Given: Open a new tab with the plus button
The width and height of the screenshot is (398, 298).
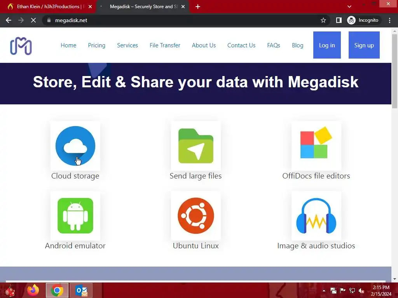Looking at the screenshot, I should [198, 7].
